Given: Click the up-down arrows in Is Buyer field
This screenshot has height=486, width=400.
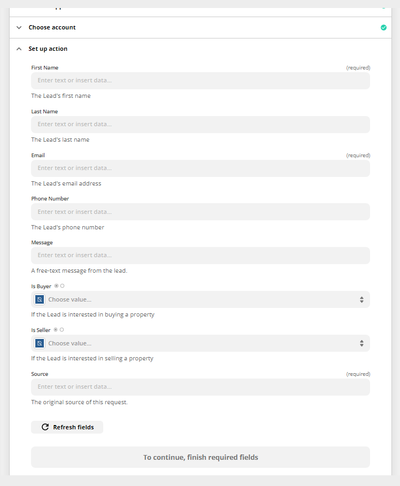Looking at the screenshot, I should 361,299.
